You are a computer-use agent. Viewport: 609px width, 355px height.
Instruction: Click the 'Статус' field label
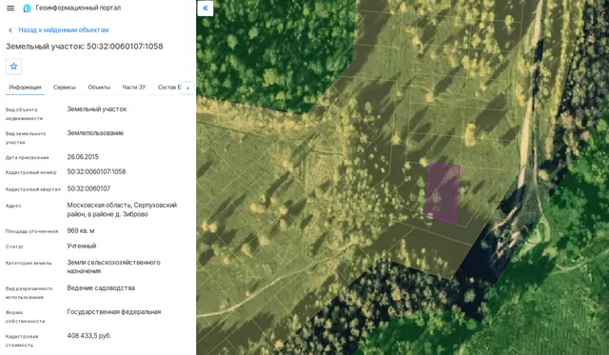tap(14, 247)
